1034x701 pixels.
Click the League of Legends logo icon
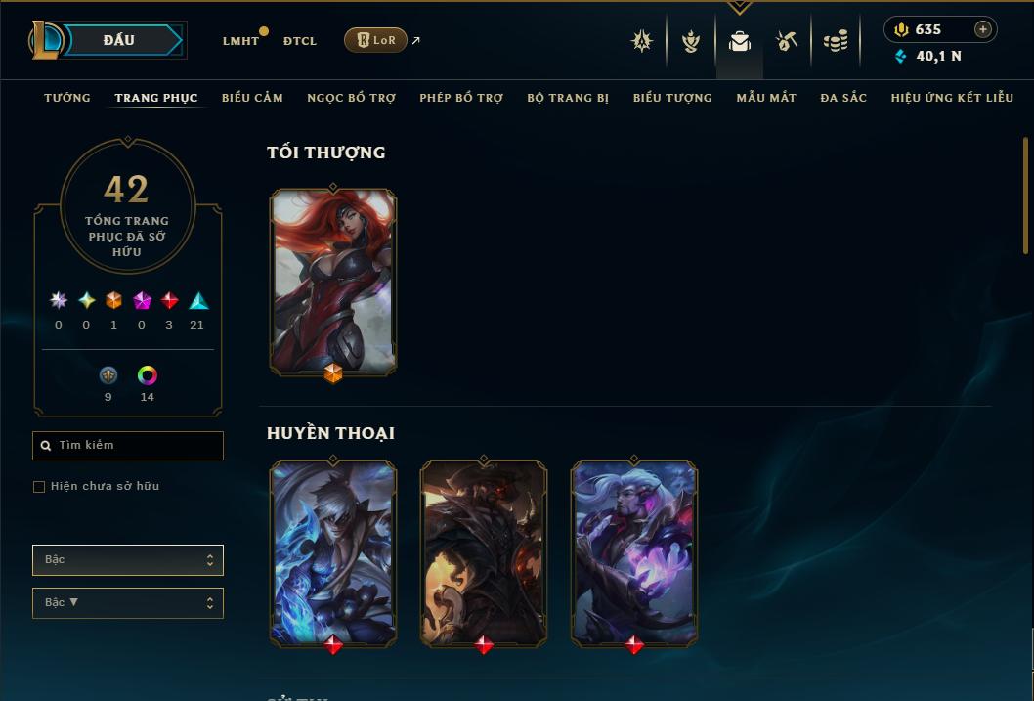point(45,39)
